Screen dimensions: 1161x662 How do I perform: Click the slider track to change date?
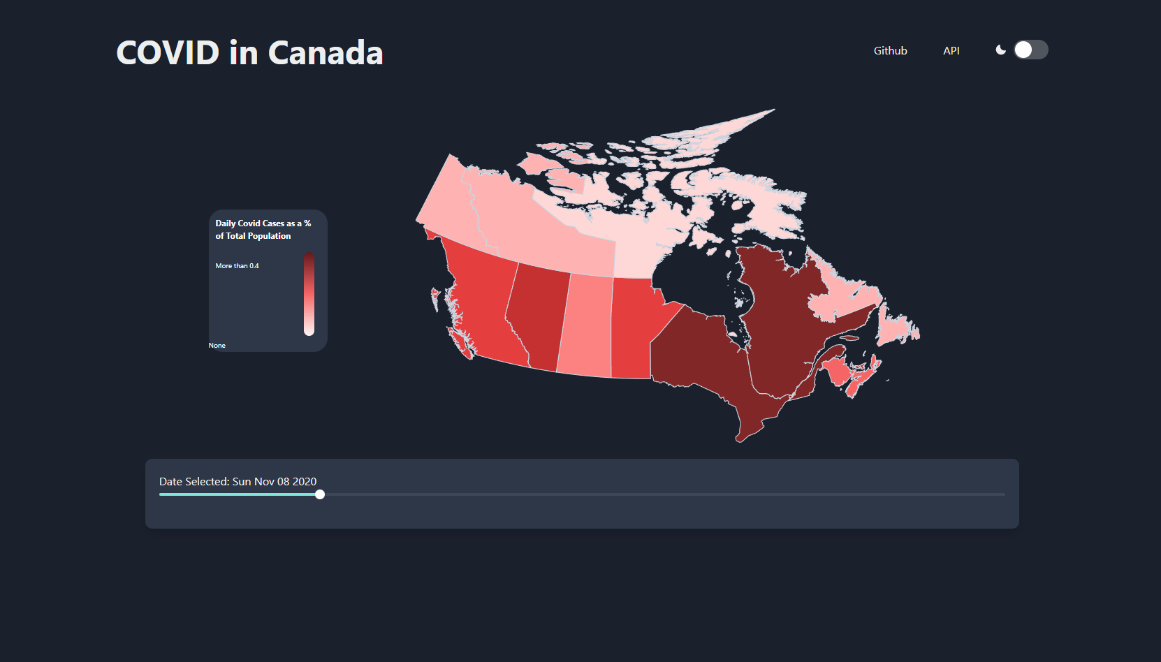point(559,494)
